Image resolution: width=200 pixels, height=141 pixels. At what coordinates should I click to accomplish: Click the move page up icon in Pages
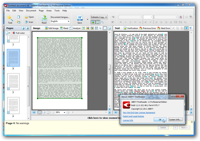click(23, 28)
